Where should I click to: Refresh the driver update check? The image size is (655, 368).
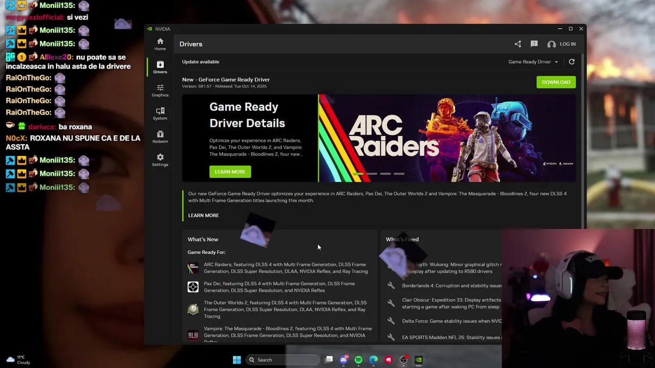pyautogui.click(x=572, y=62)
